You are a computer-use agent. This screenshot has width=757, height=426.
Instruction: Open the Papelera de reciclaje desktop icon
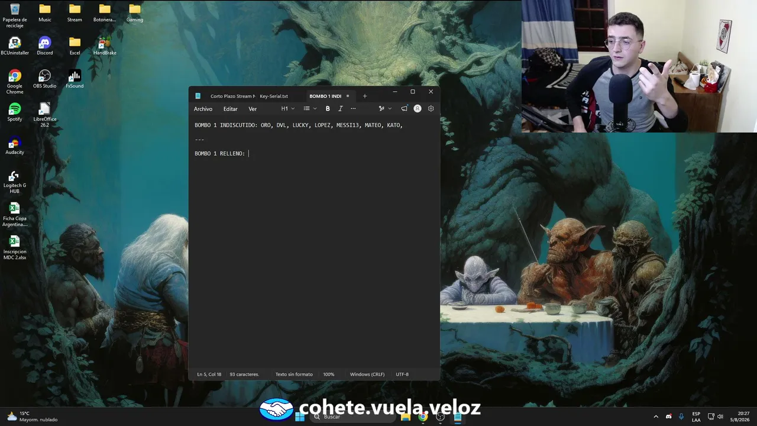[x=15, y=15]
